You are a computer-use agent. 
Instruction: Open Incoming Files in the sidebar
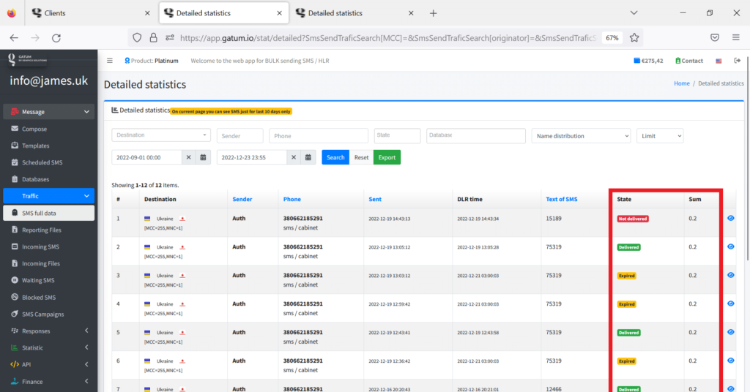[x=49, y=263]
